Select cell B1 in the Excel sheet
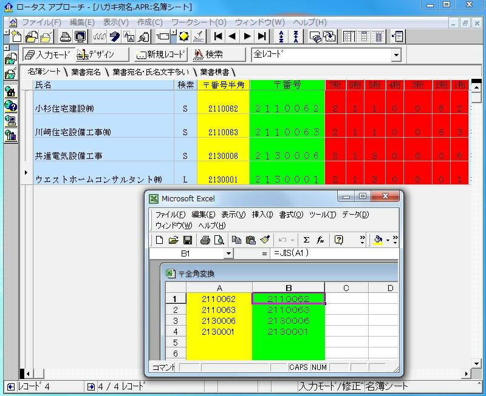 click(x=288, y=298)
